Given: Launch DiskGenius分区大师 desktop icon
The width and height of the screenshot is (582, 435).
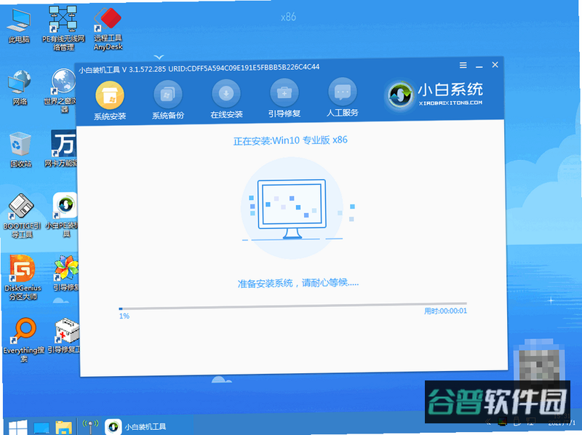Looking at the screenshot, I should click(23, 278).
